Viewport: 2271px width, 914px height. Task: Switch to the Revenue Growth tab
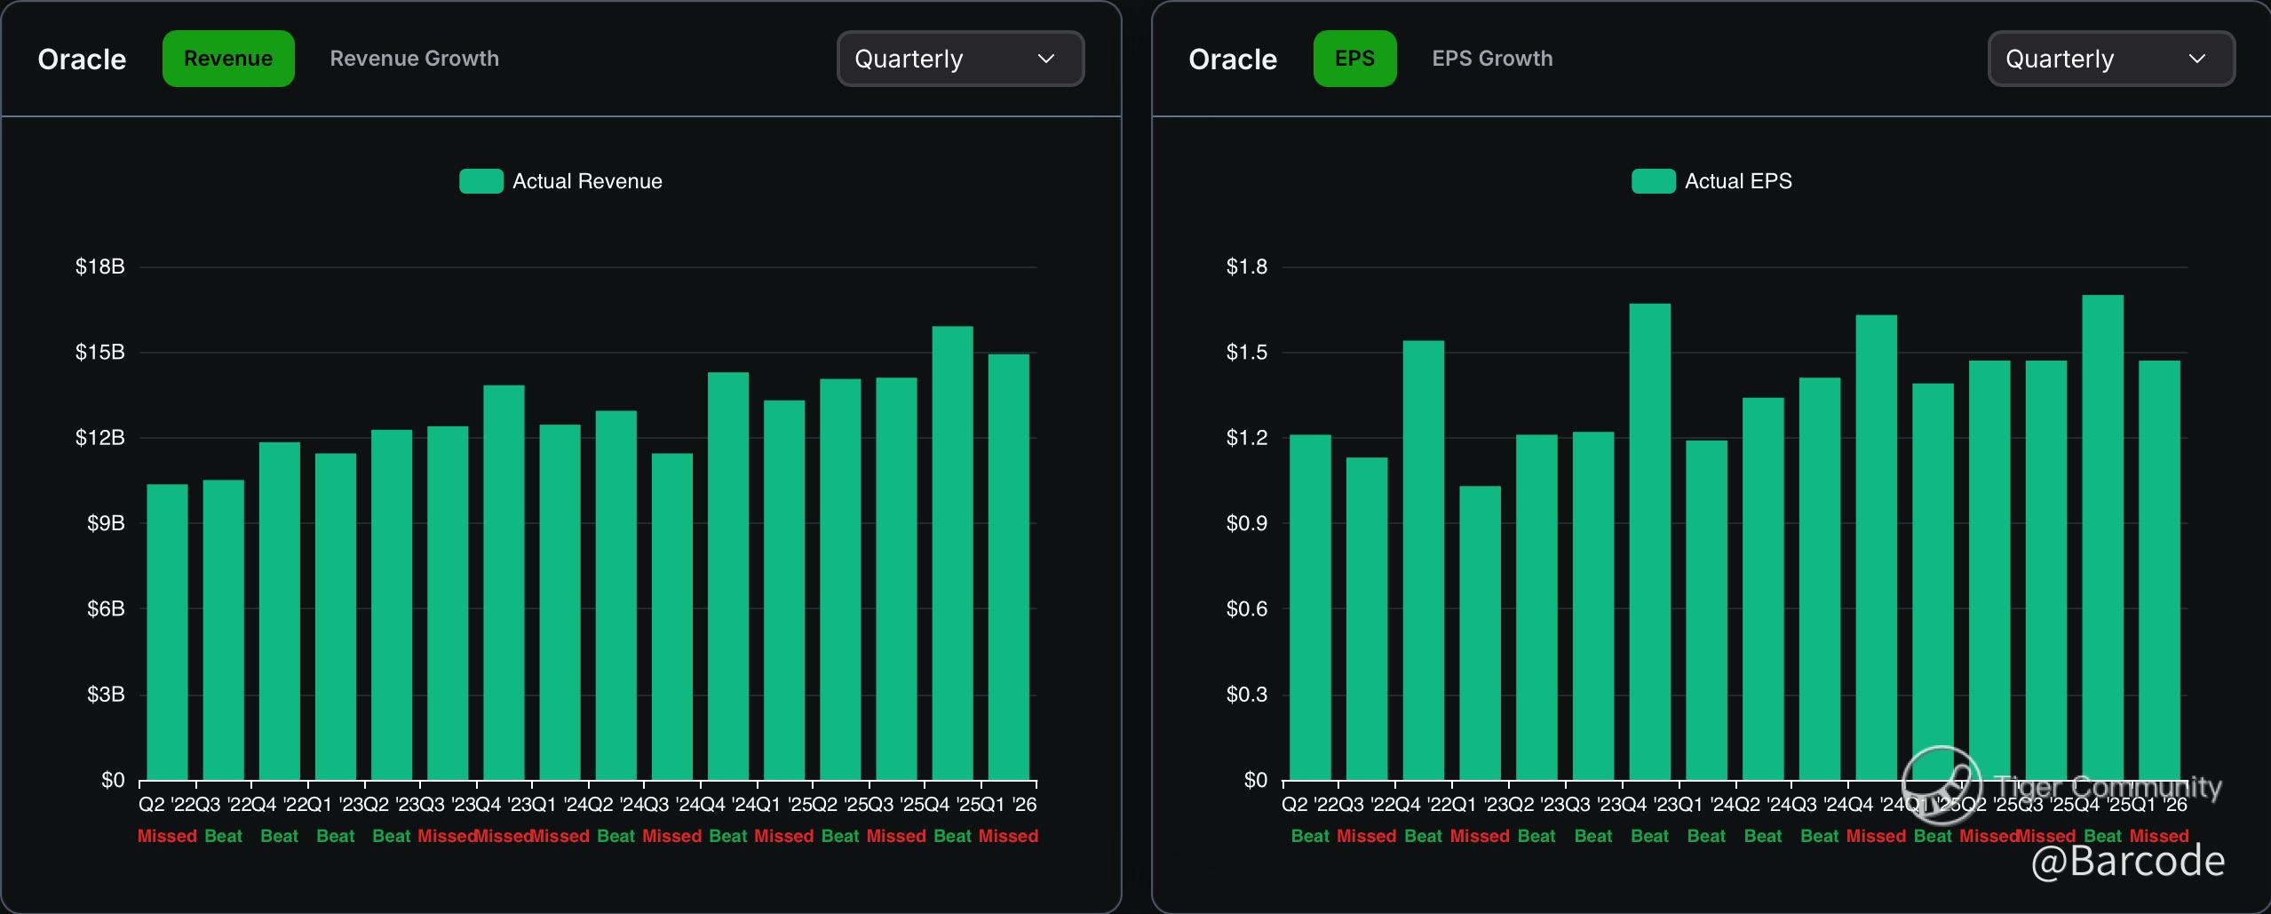[x=414, y=59]
